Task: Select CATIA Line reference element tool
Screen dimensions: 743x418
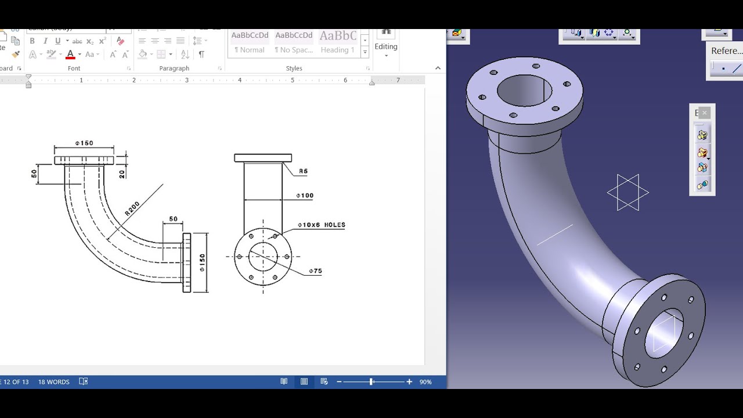Action: click(737, 69)
